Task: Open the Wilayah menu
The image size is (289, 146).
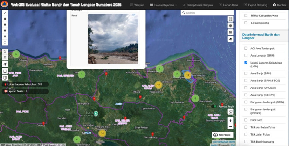Action: pos(137,5)
